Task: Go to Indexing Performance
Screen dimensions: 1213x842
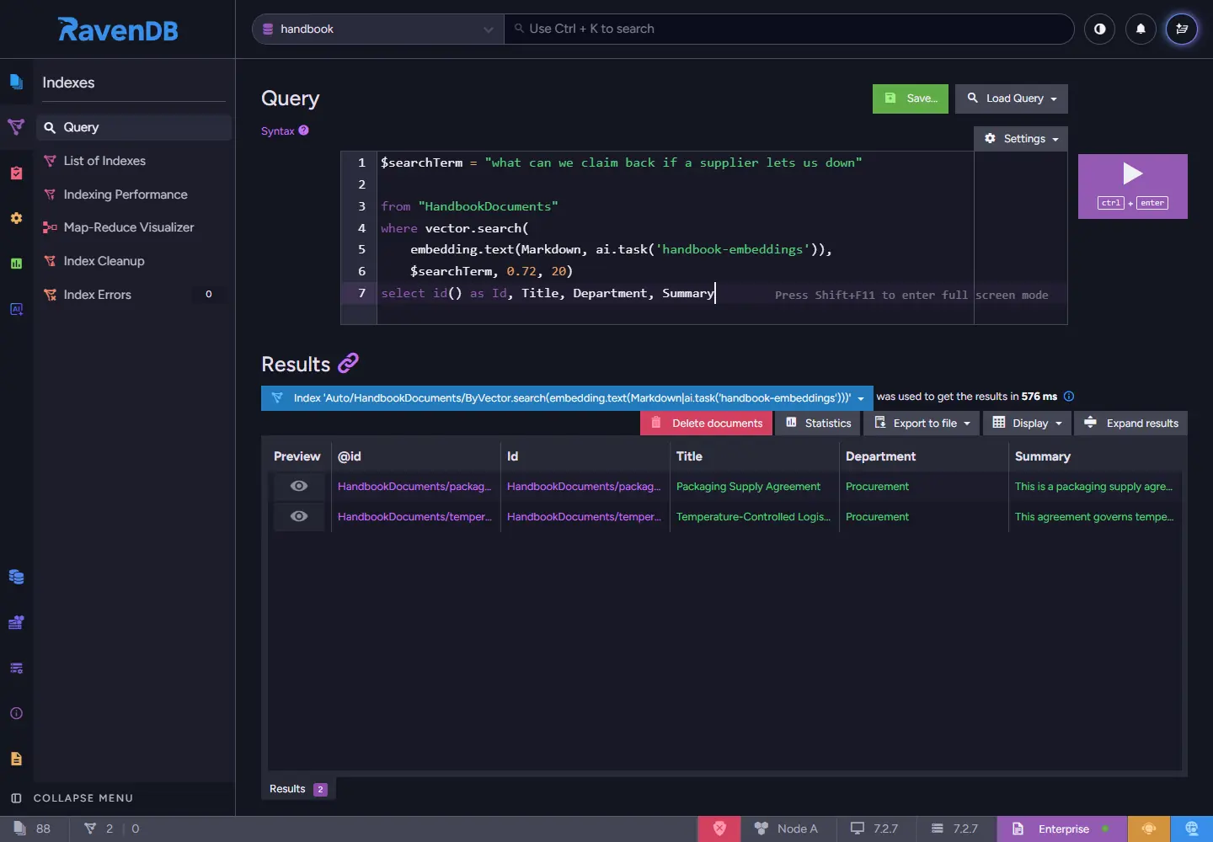Action: click(x=126, y=195)
